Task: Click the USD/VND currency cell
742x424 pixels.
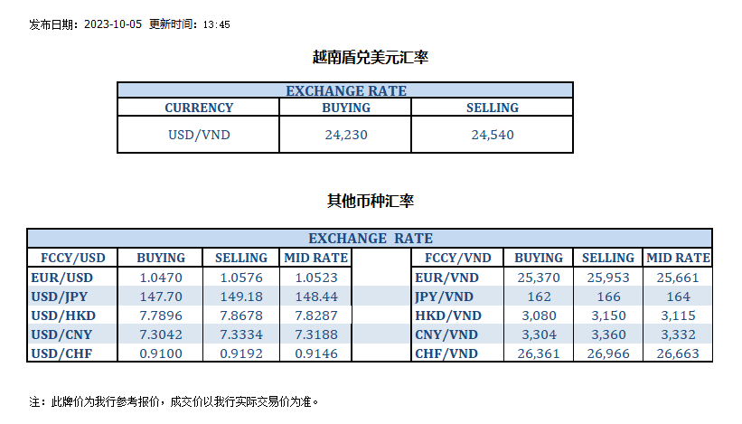Action: coord(198,135)
